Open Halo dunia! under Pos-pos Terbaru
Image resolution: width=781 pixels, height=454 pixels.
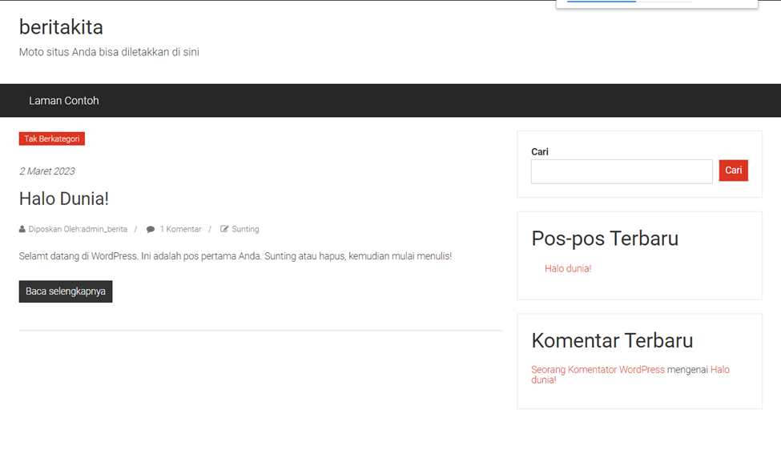pyautogui.click(x=568, y=269)
